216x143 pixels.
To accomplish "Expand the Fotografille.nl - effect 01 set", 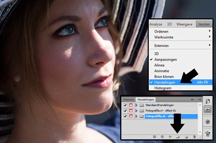I will 136,111.
